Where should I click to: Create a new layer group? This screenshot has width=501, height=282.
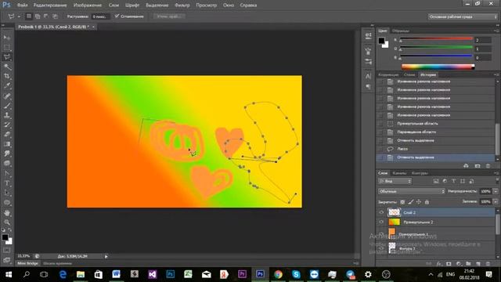pyautogui.click(x=468, y=264)
